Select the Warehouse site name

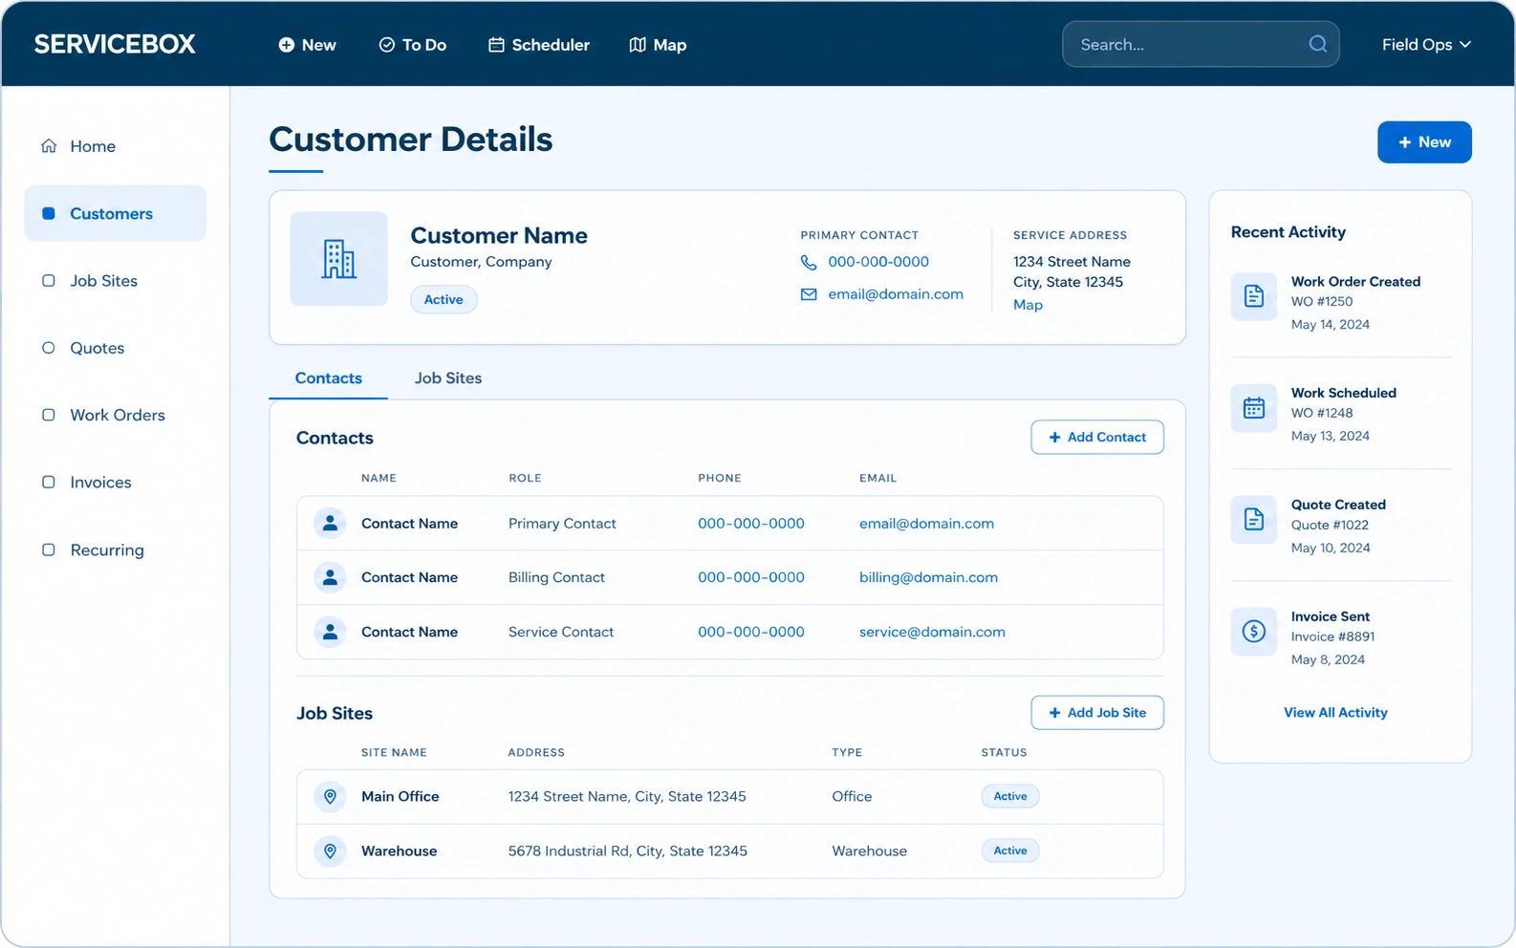point(400,851)
